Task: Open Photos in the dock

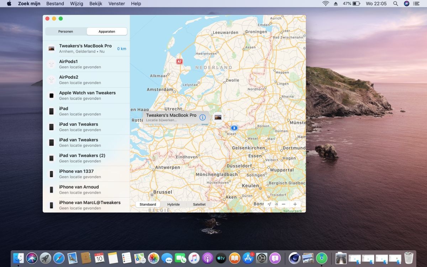Action: click(x=153, y=258)
